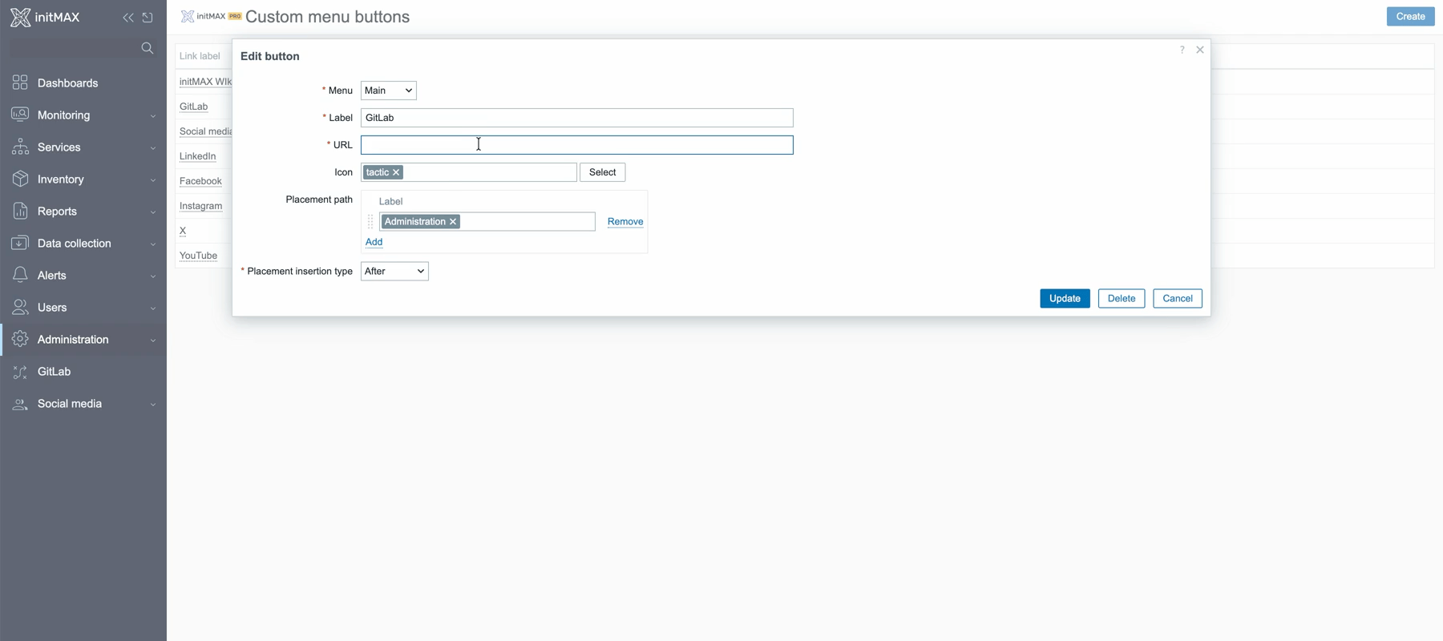Grab the placement path drag handle
The height and width of the screenshot is (641, 1443).
pyautogui.click(x=370, y=222)
